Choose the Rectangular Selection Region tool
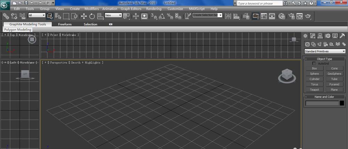This screenshot has height=149, width=348. tap(66, 16)
